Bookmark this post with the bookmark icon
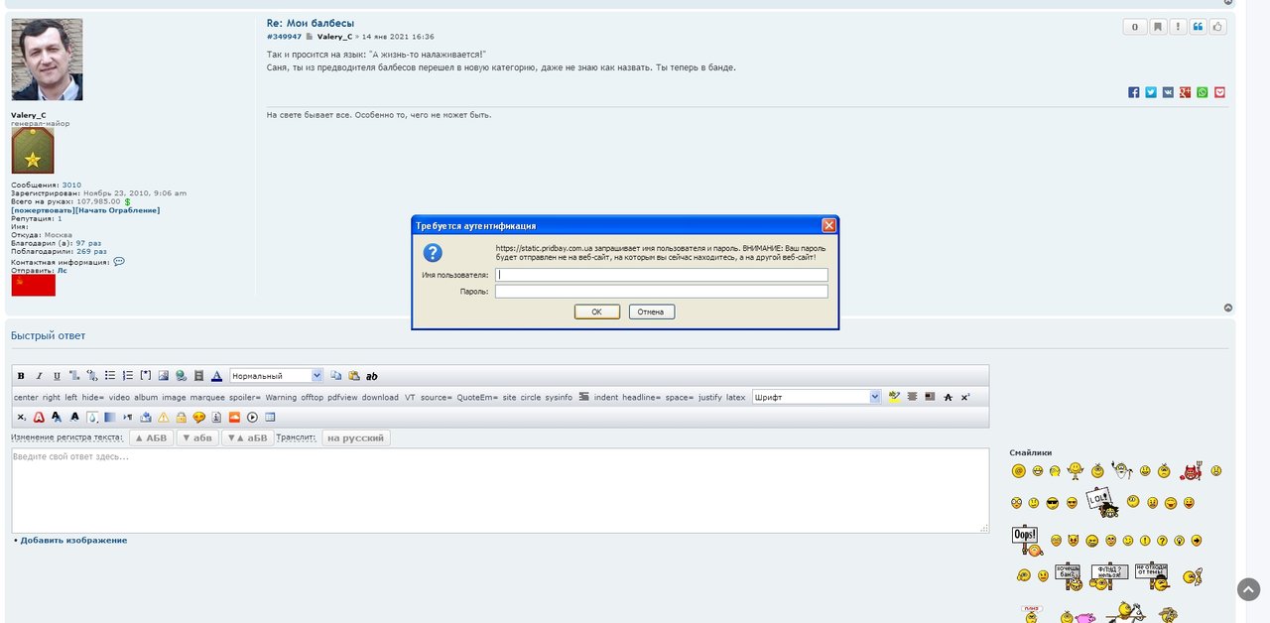Image resolution: width=1270 pixels, height=623 pixels. coord(1157,27)
